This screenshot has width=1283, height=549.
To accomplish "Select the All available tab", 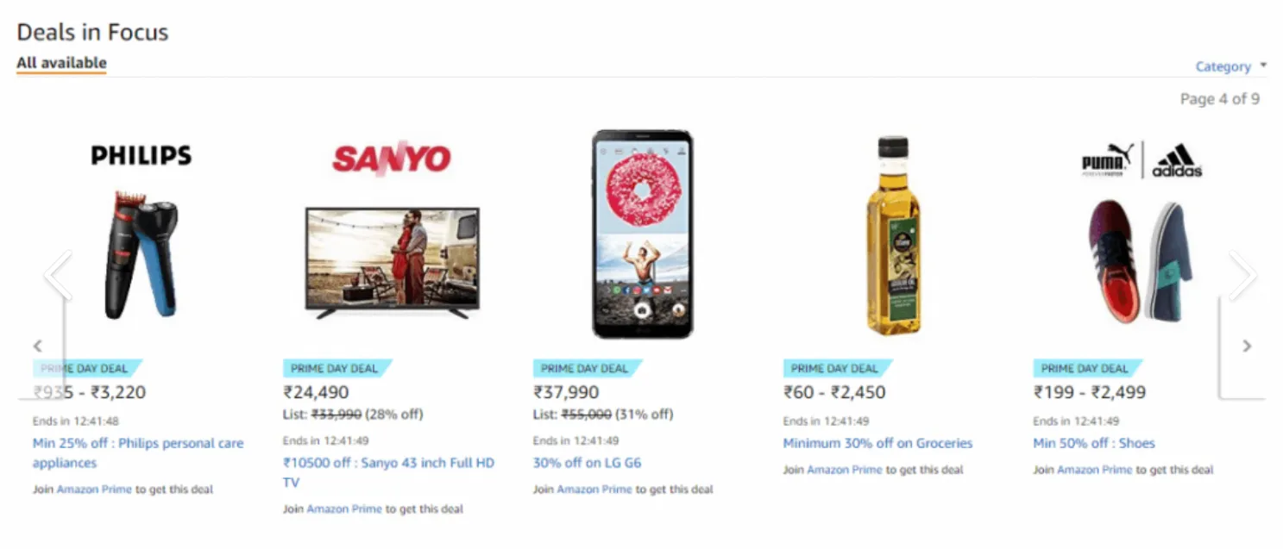I will (x=61, y=63).
